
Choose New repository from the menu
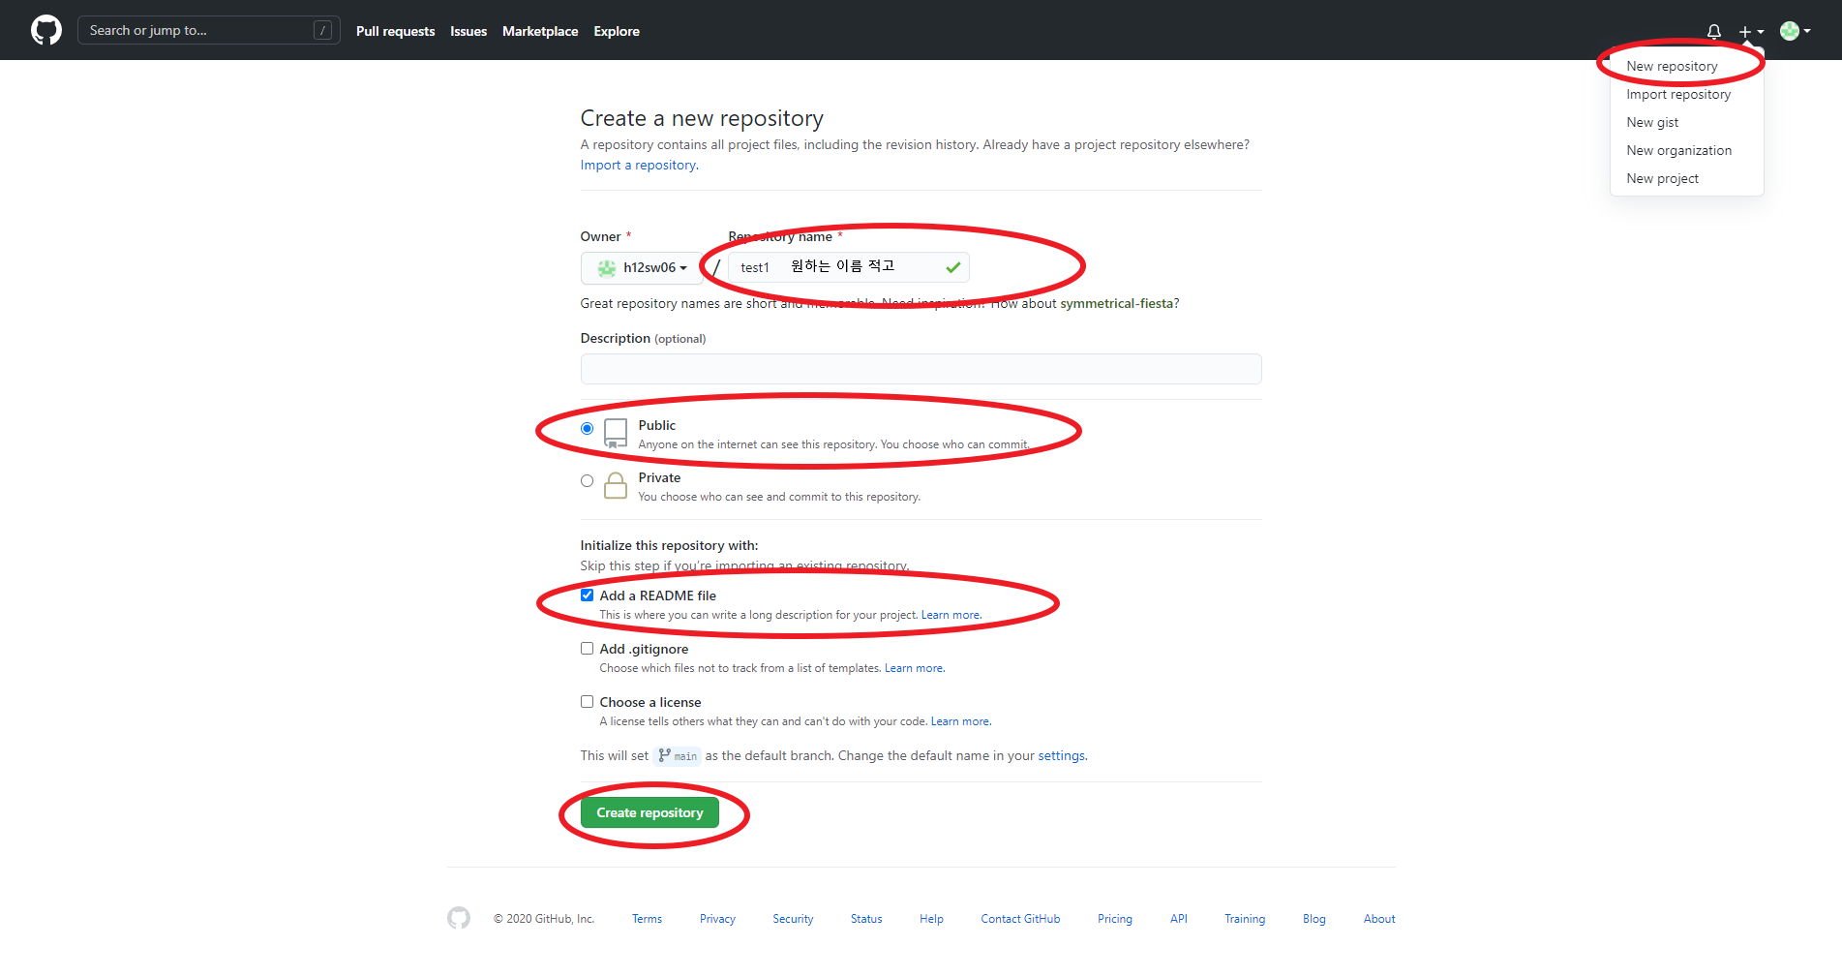tap(1672, 66)
